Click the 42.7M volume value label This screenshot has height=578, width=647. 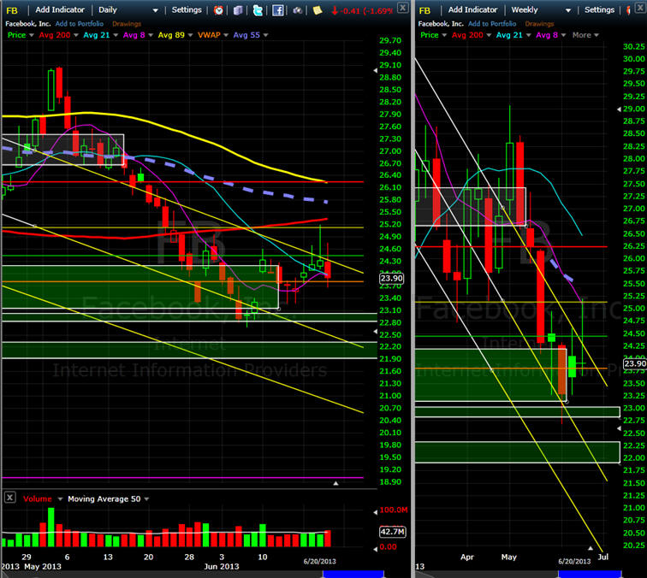click(x=392, y=532)
